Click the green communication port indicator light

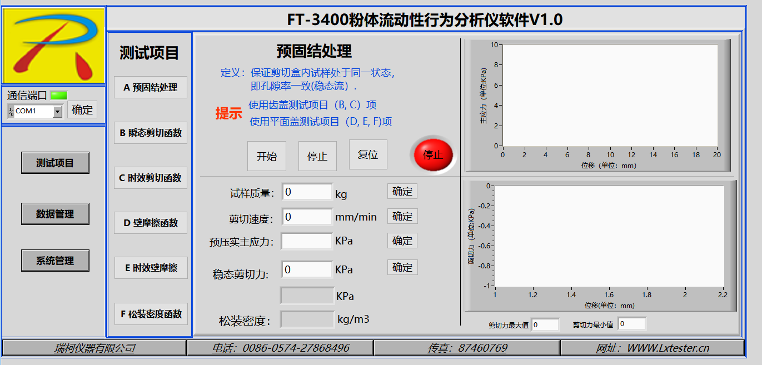[x=58, y=95]
